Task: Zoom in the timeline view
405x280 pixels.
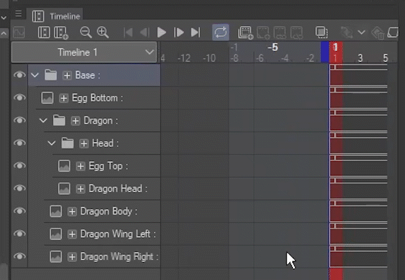Action: [102, 32]
